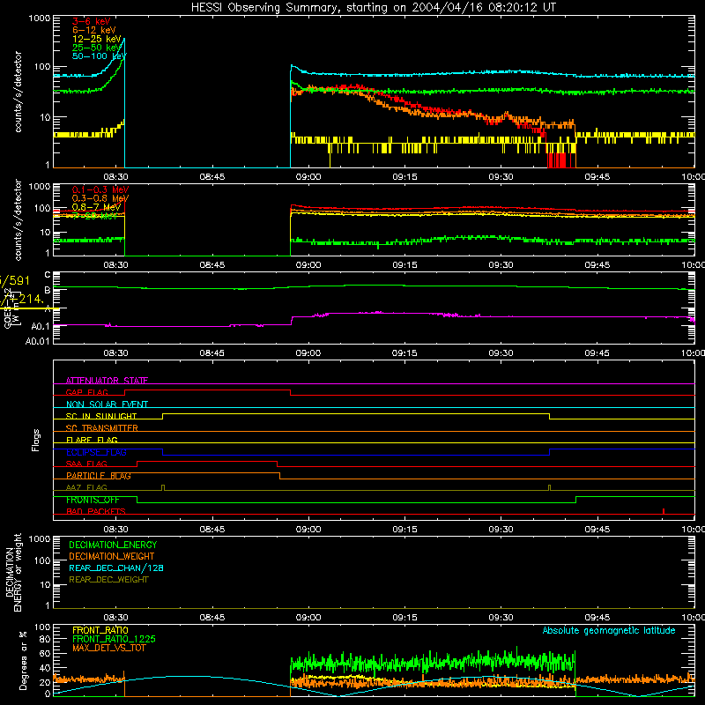
Task: Click the red "0.1-0.3 MeV" legend label
Action: (x=100, y=189)
